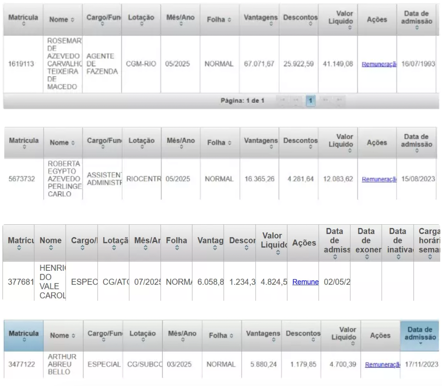The width and height of the screenshot is (442, 386).
Task: Sort Folha column in the Roberta Egypto table
Action: pos(220,143)
